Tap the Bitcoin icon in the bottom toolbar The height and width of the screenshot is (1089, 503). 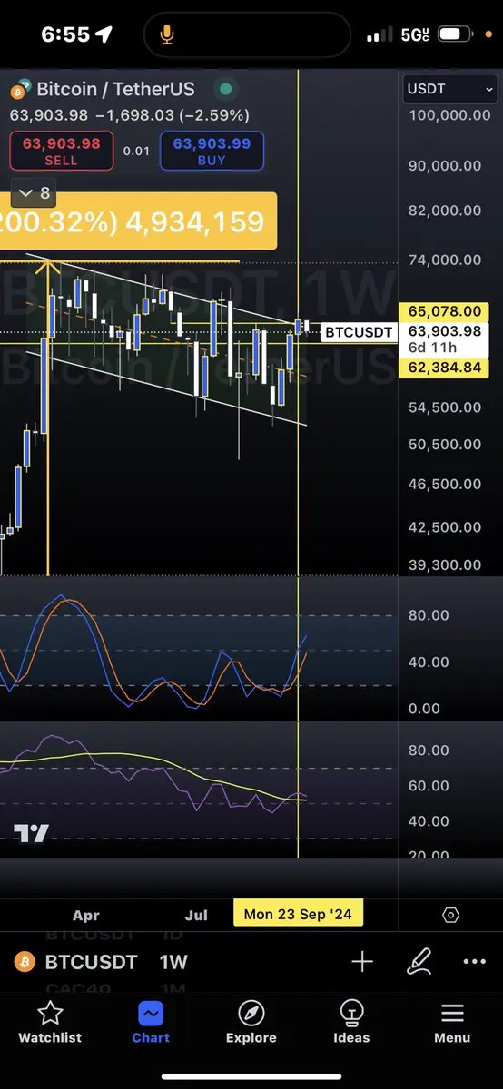[23, 962]
